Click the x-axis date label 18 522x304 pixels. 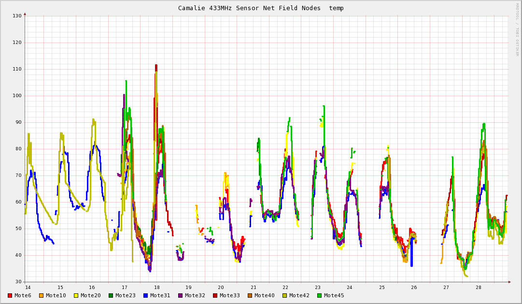(156, 287)
